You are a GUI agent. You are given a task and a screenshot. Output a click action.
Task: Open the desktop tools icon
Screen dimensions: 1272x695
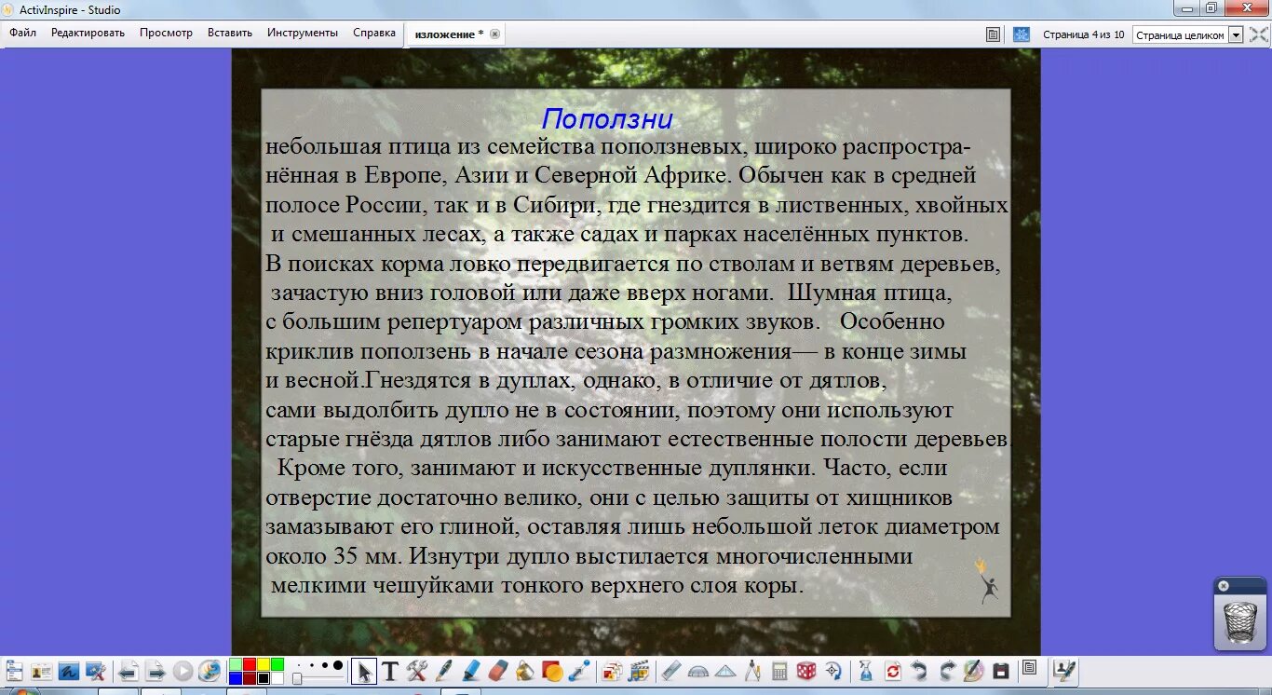[x=96, y=671]
